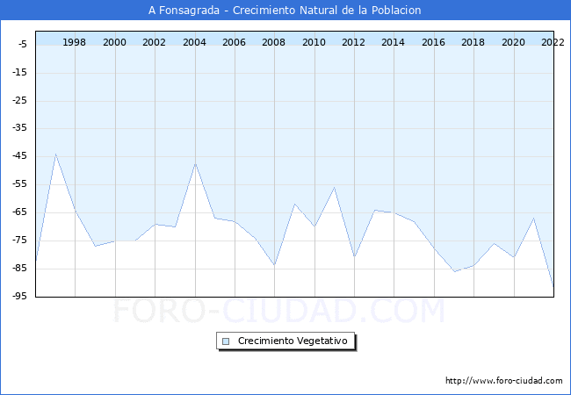
Task: Select the 2004 x-axis year label
Action: [x=194, y=42]
